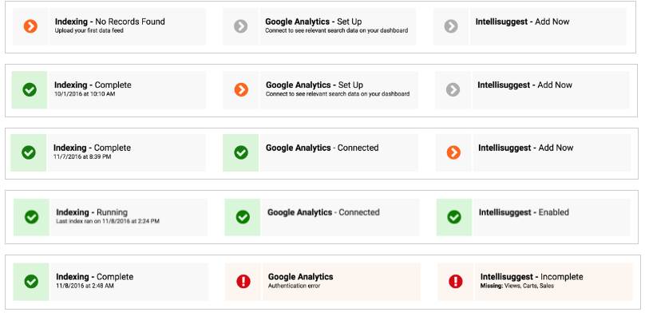This screenshot has width=649, height=320.
Task: Click red alert icon beside Intellisuggest Incomplete
Action: tap(456, 281)
